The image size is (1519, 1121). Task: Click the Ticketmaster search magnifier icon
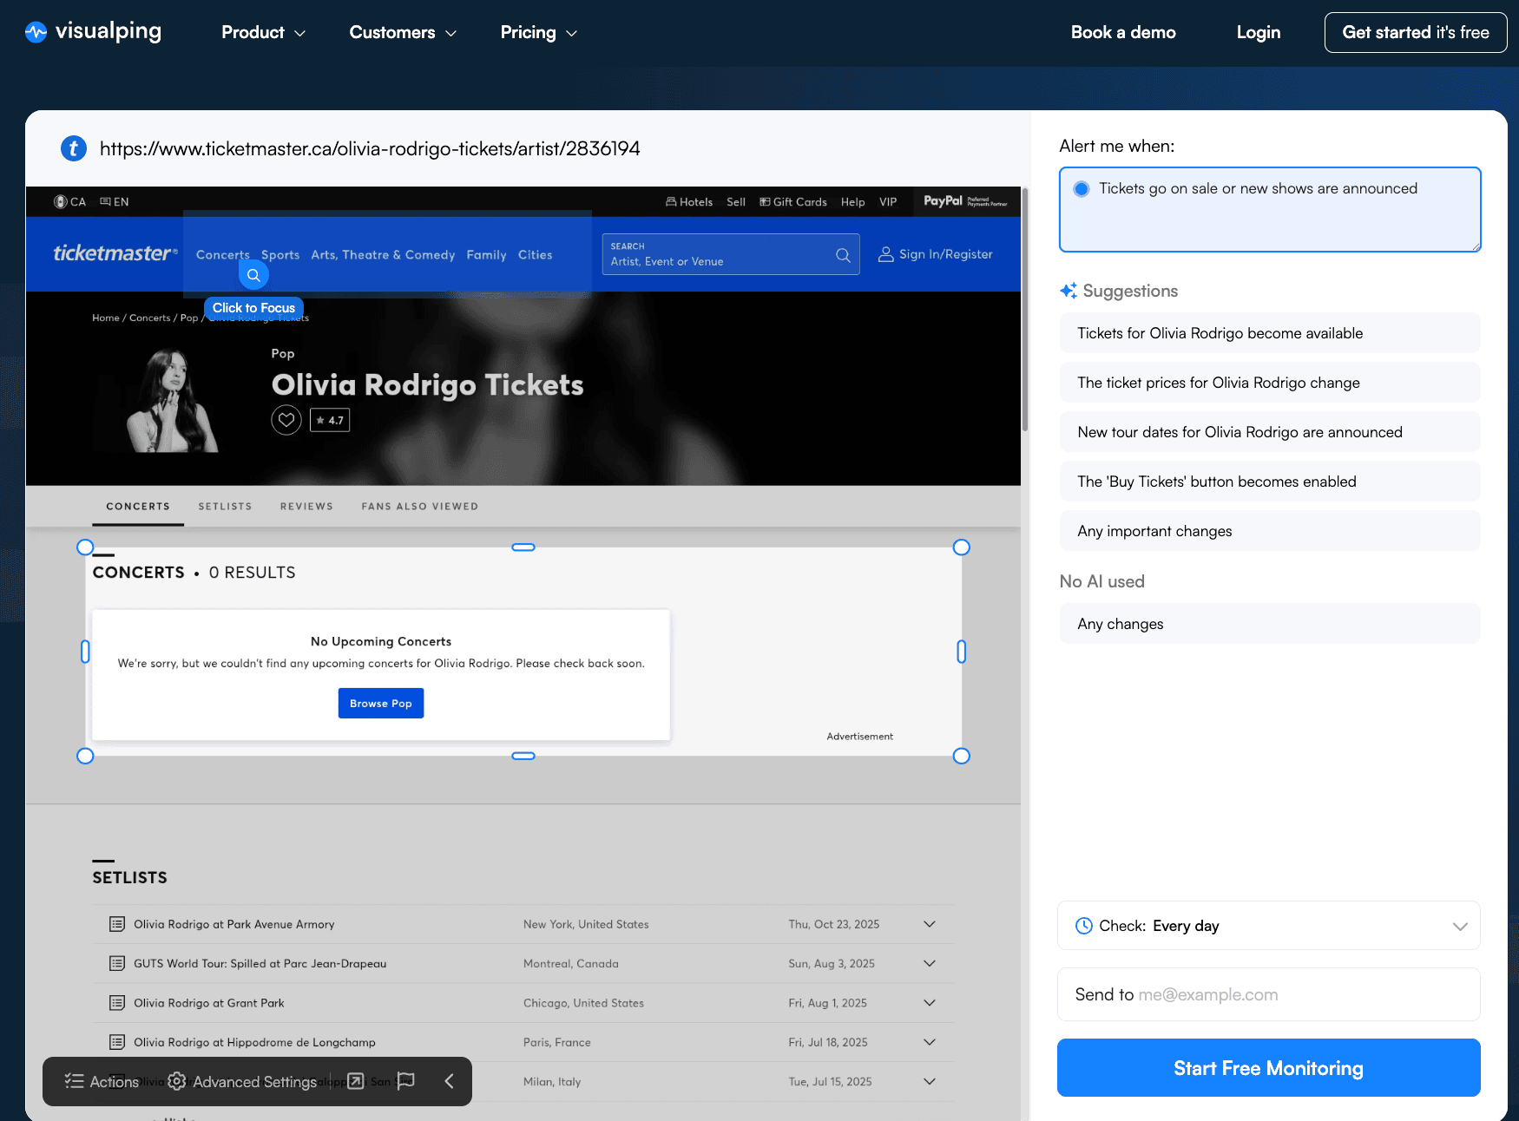843,255
